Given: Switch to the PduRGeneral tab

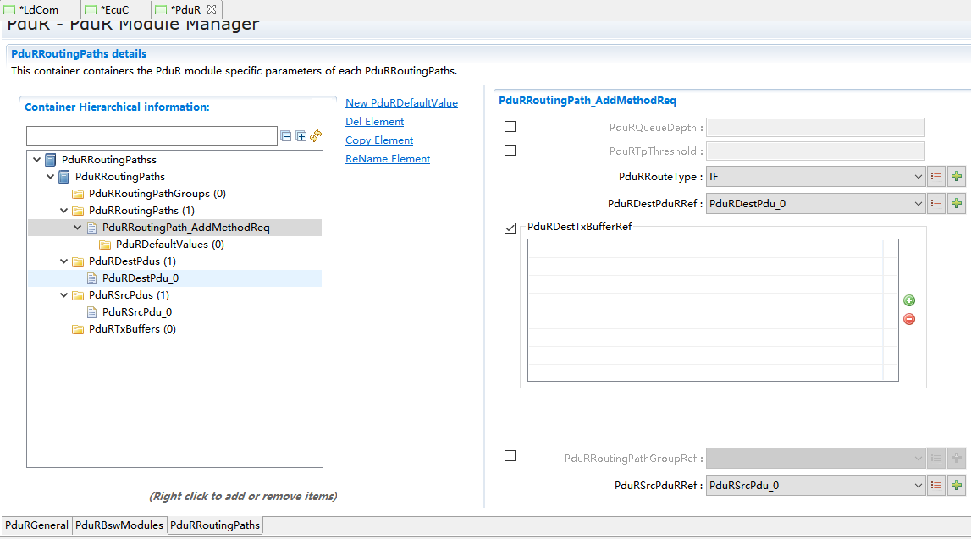Looking at the screenshot, I should point(37,525).
